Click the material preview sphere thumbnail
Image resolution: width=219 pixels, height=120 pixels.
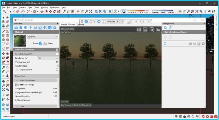20,41
